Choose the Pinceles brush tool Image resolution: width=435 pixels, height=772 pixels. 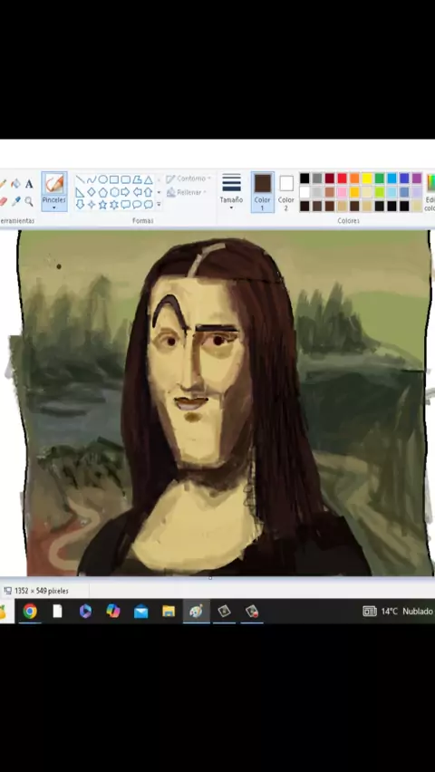[x=54, y=191]
